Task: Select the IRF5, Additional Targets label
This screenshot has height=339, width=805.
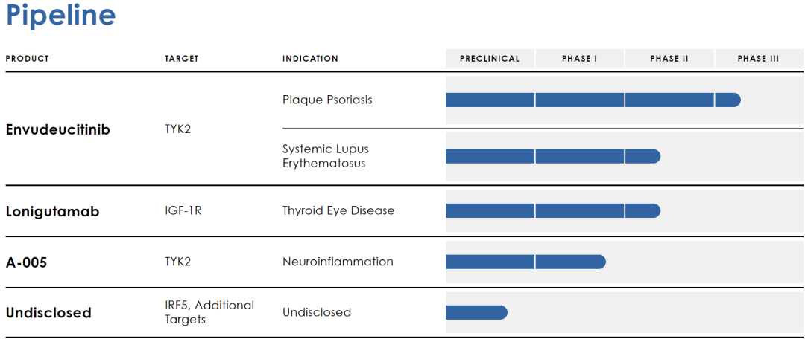Action: [209, 312]
